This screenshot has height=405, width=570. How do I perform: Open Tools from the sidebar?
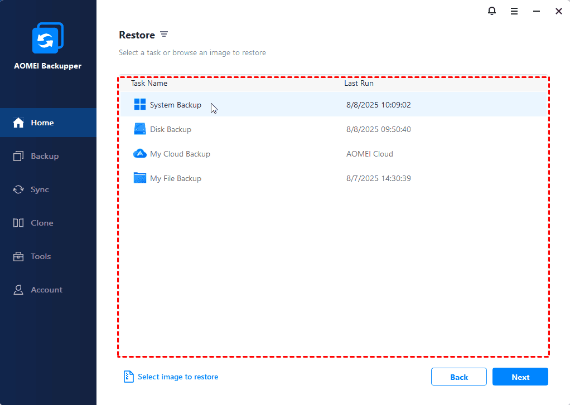tap(41, 256)
